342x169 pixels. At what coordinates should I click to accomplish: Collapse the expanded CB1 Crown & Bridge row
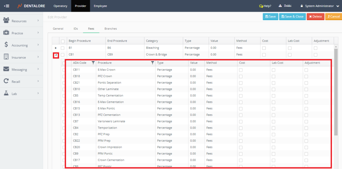click(56, 55)
